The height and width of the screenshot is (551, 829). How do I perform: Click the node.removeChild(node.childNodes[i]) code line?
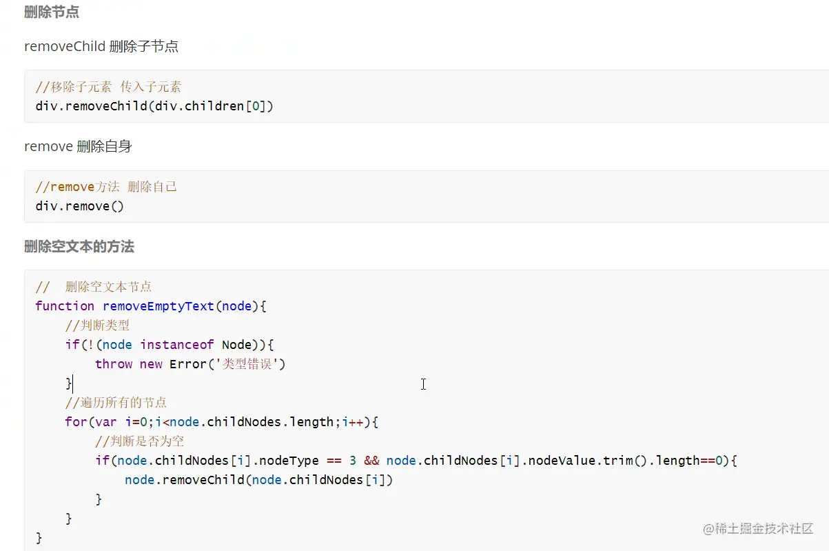click(x=258, y=479)
